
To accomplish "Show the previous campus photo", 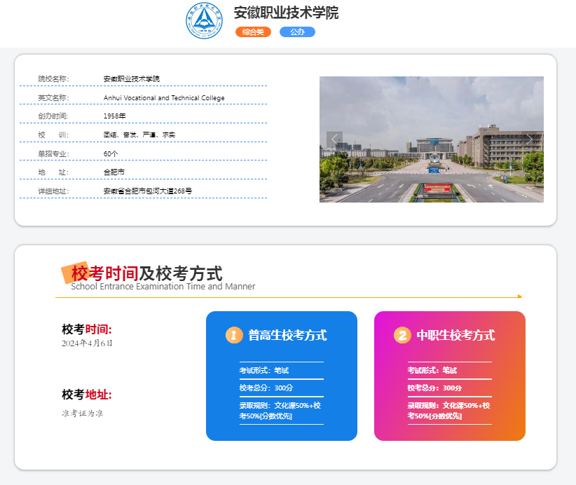I will (334, 139).
